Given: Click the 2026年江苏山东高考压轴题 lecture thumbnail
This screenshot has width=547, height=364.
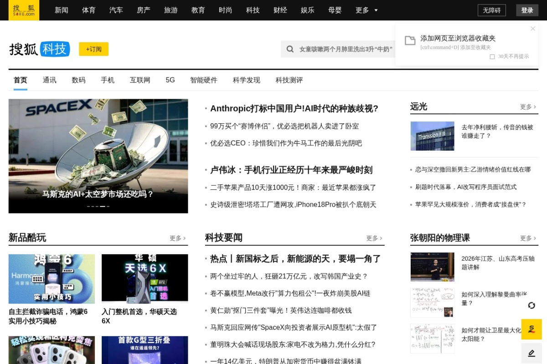Looking at the screenshot, I should point(432,267).
